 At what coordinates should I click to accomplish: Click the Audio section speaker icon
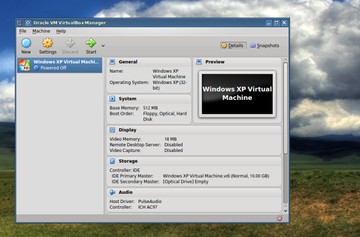pyautogui.click(x=112, y=192)
